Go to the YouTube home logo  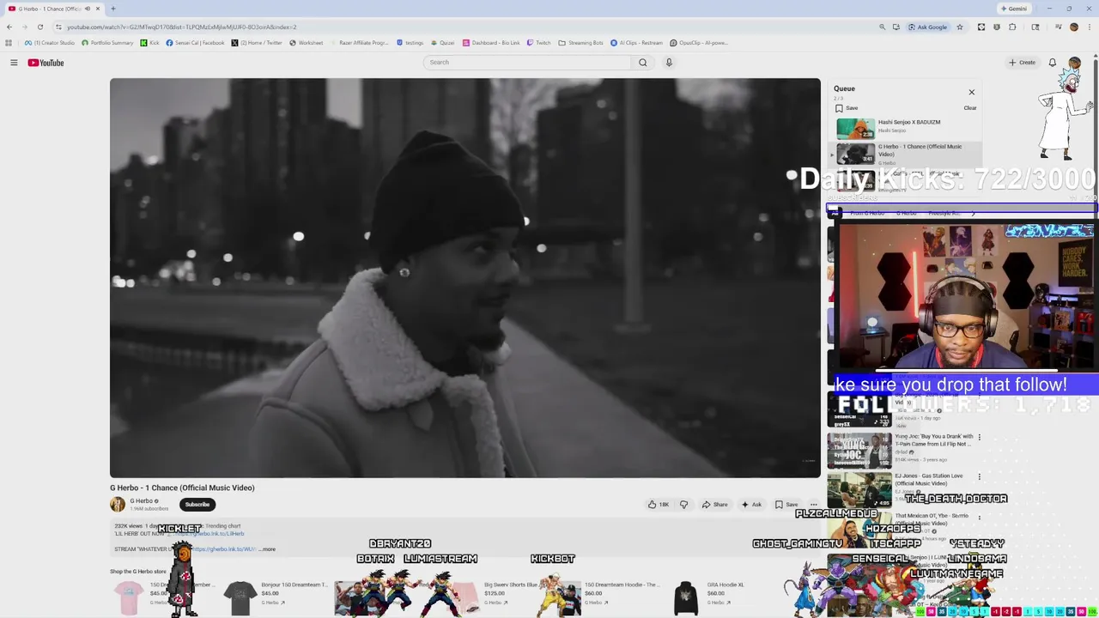coord(46,63)
